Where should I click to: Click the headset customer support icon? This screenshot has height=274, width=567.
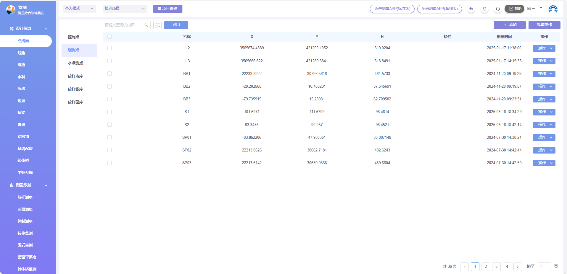[498, 9]
